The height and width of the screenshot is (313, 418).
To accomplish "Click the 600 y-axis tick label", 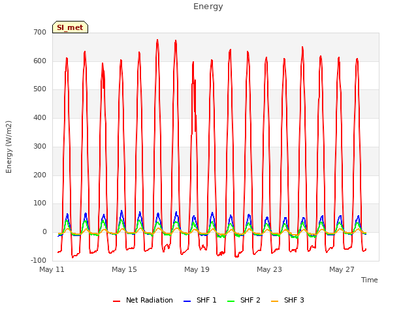I will pos(40,61).
